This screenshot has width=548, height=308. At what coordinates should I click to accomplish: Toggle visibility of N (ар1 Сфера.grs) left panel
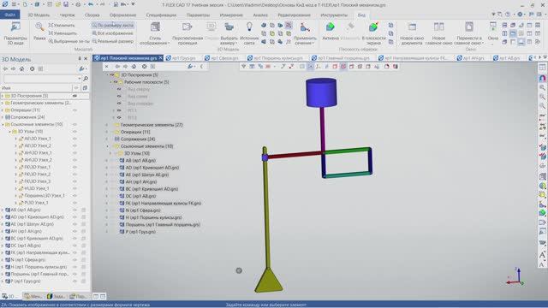pos(74,260)
